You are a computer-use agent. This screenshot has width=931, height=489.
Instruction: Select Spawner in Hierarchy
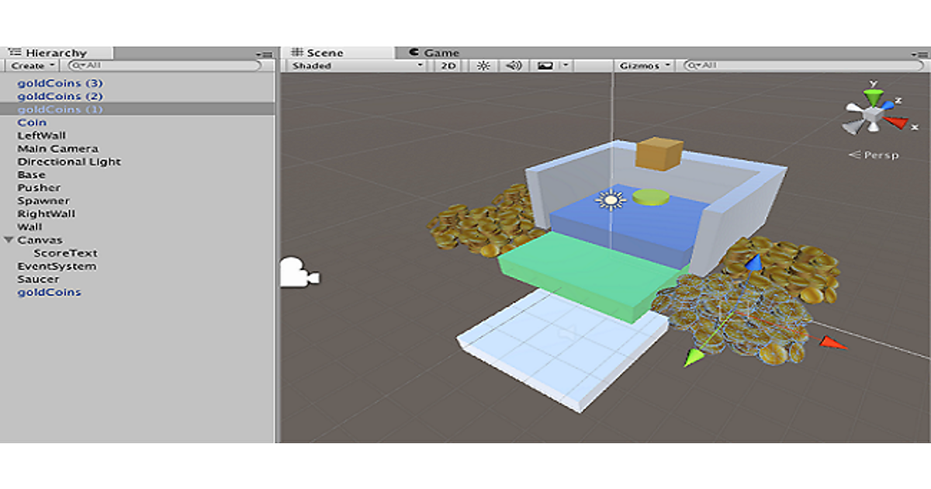43,201
